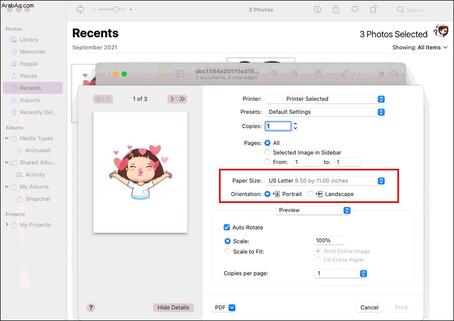Open the Share icon in Photos toolbar

[x=336, y=9]
